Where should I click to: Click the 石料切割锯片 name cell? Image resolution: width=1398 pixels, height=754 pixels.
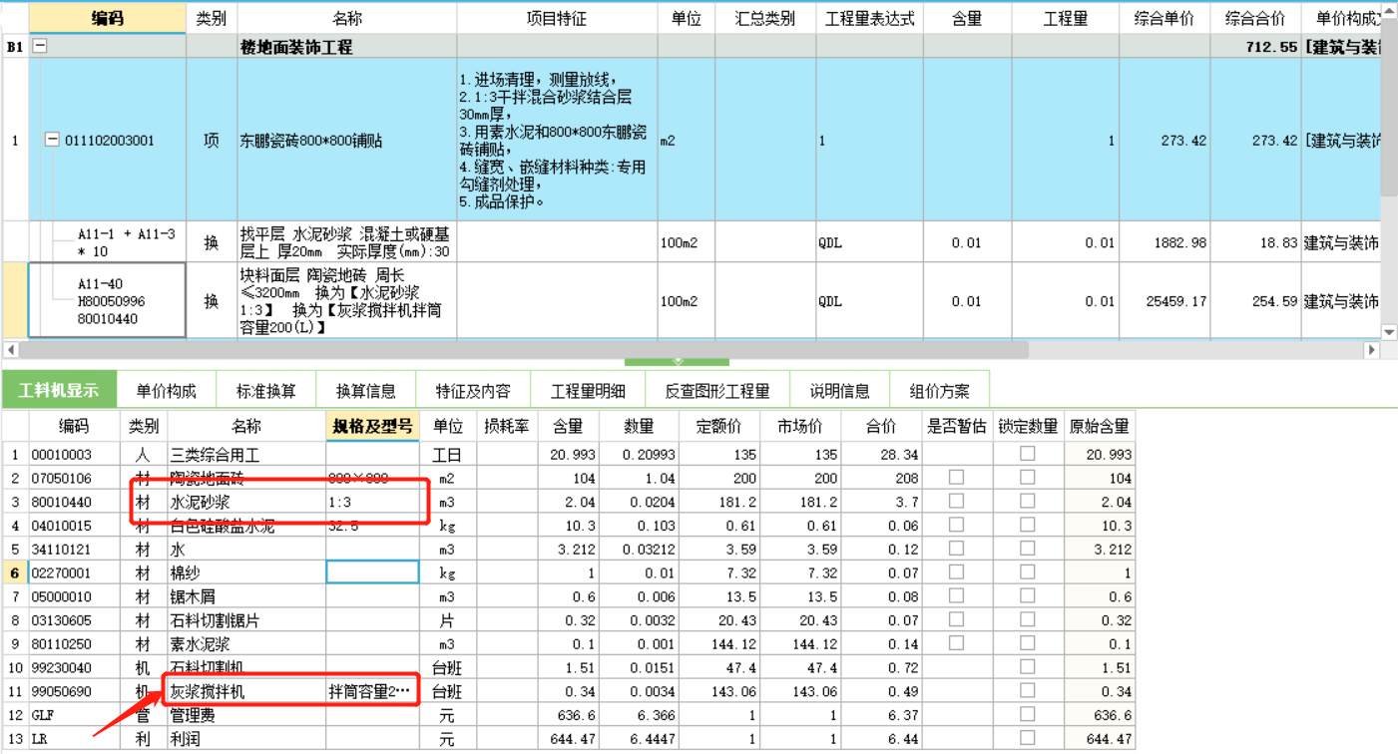click(245, 619)
